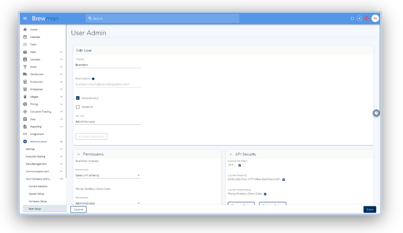The width and height of the screenshot is (403, 233).
Task: Click the language flag icon
Action: pyautogui.click(x=367, y=18)
